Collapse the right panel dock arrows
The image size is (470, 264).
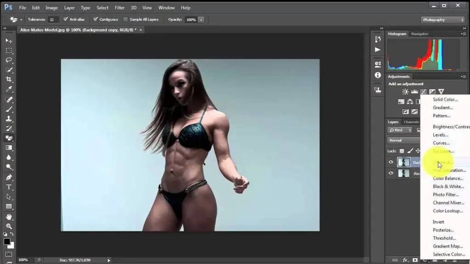click(464, 28)
